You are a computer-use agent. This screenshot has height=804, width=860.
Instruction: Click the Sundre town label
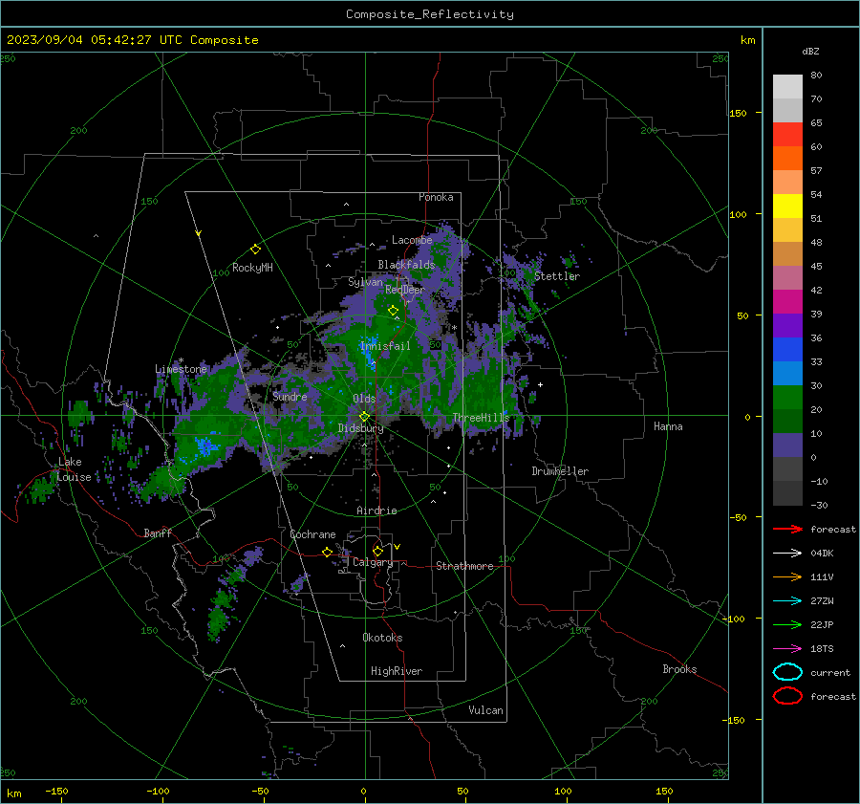pos(290,396)
